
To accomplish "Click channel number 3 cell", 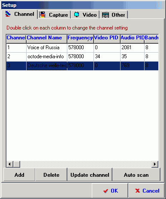I will [16, 65].
